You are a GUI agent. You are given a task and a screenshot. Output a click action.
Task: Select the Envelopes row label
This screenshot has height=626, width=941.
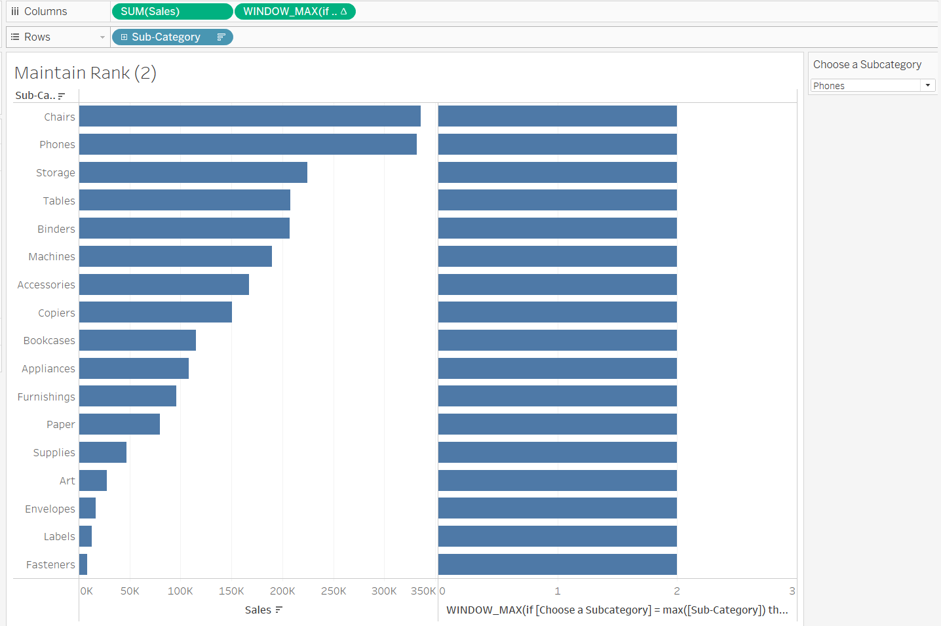tap(50, 509)
